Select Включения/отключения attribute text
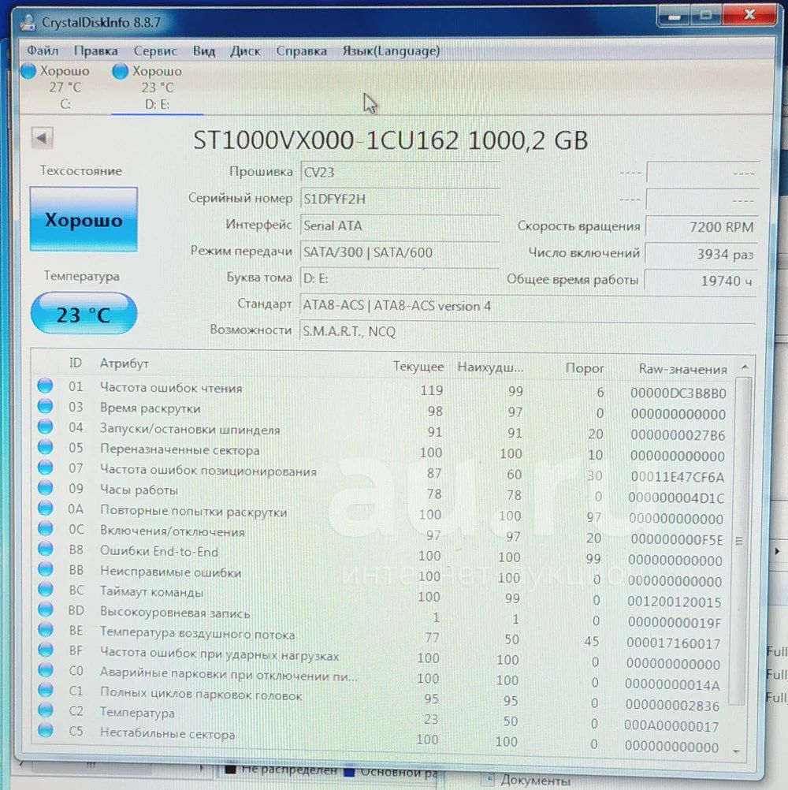Image resolution: width=788 pixels, height=790 pixels. tap(173, 531)
